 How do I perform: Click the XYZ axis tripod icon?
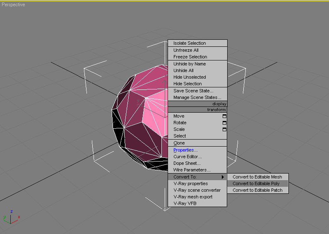click(12, 217)
